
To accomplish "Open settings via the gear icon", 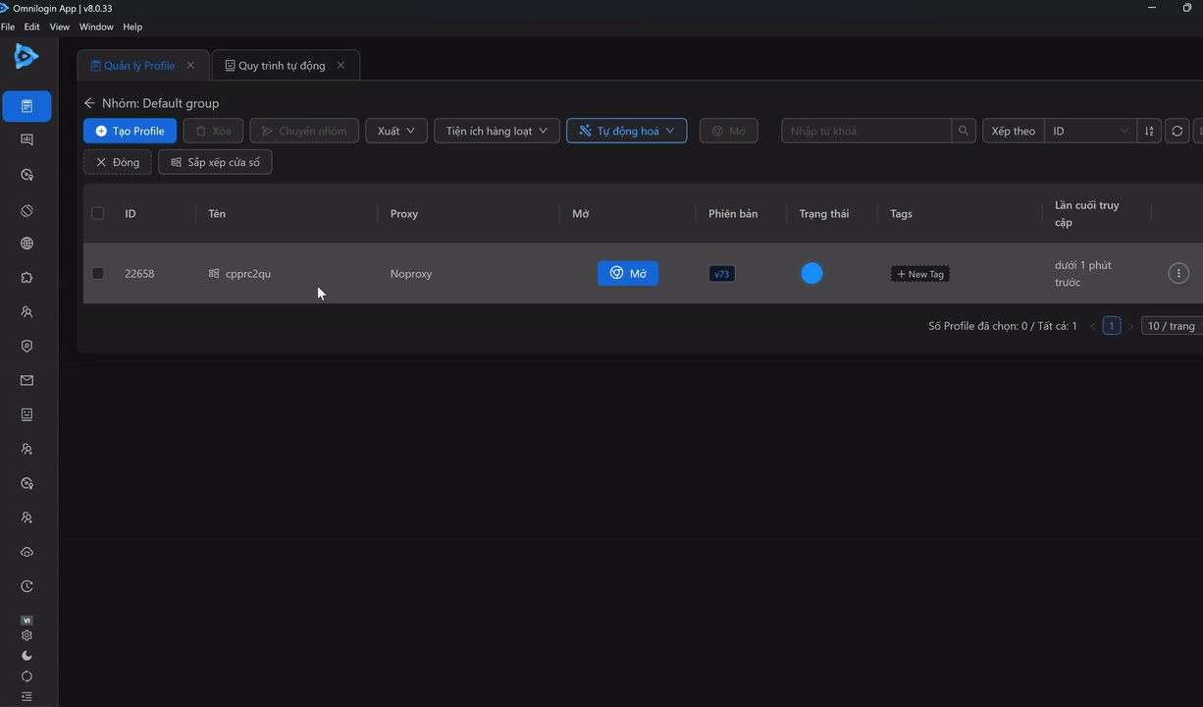I will (26, 634).
